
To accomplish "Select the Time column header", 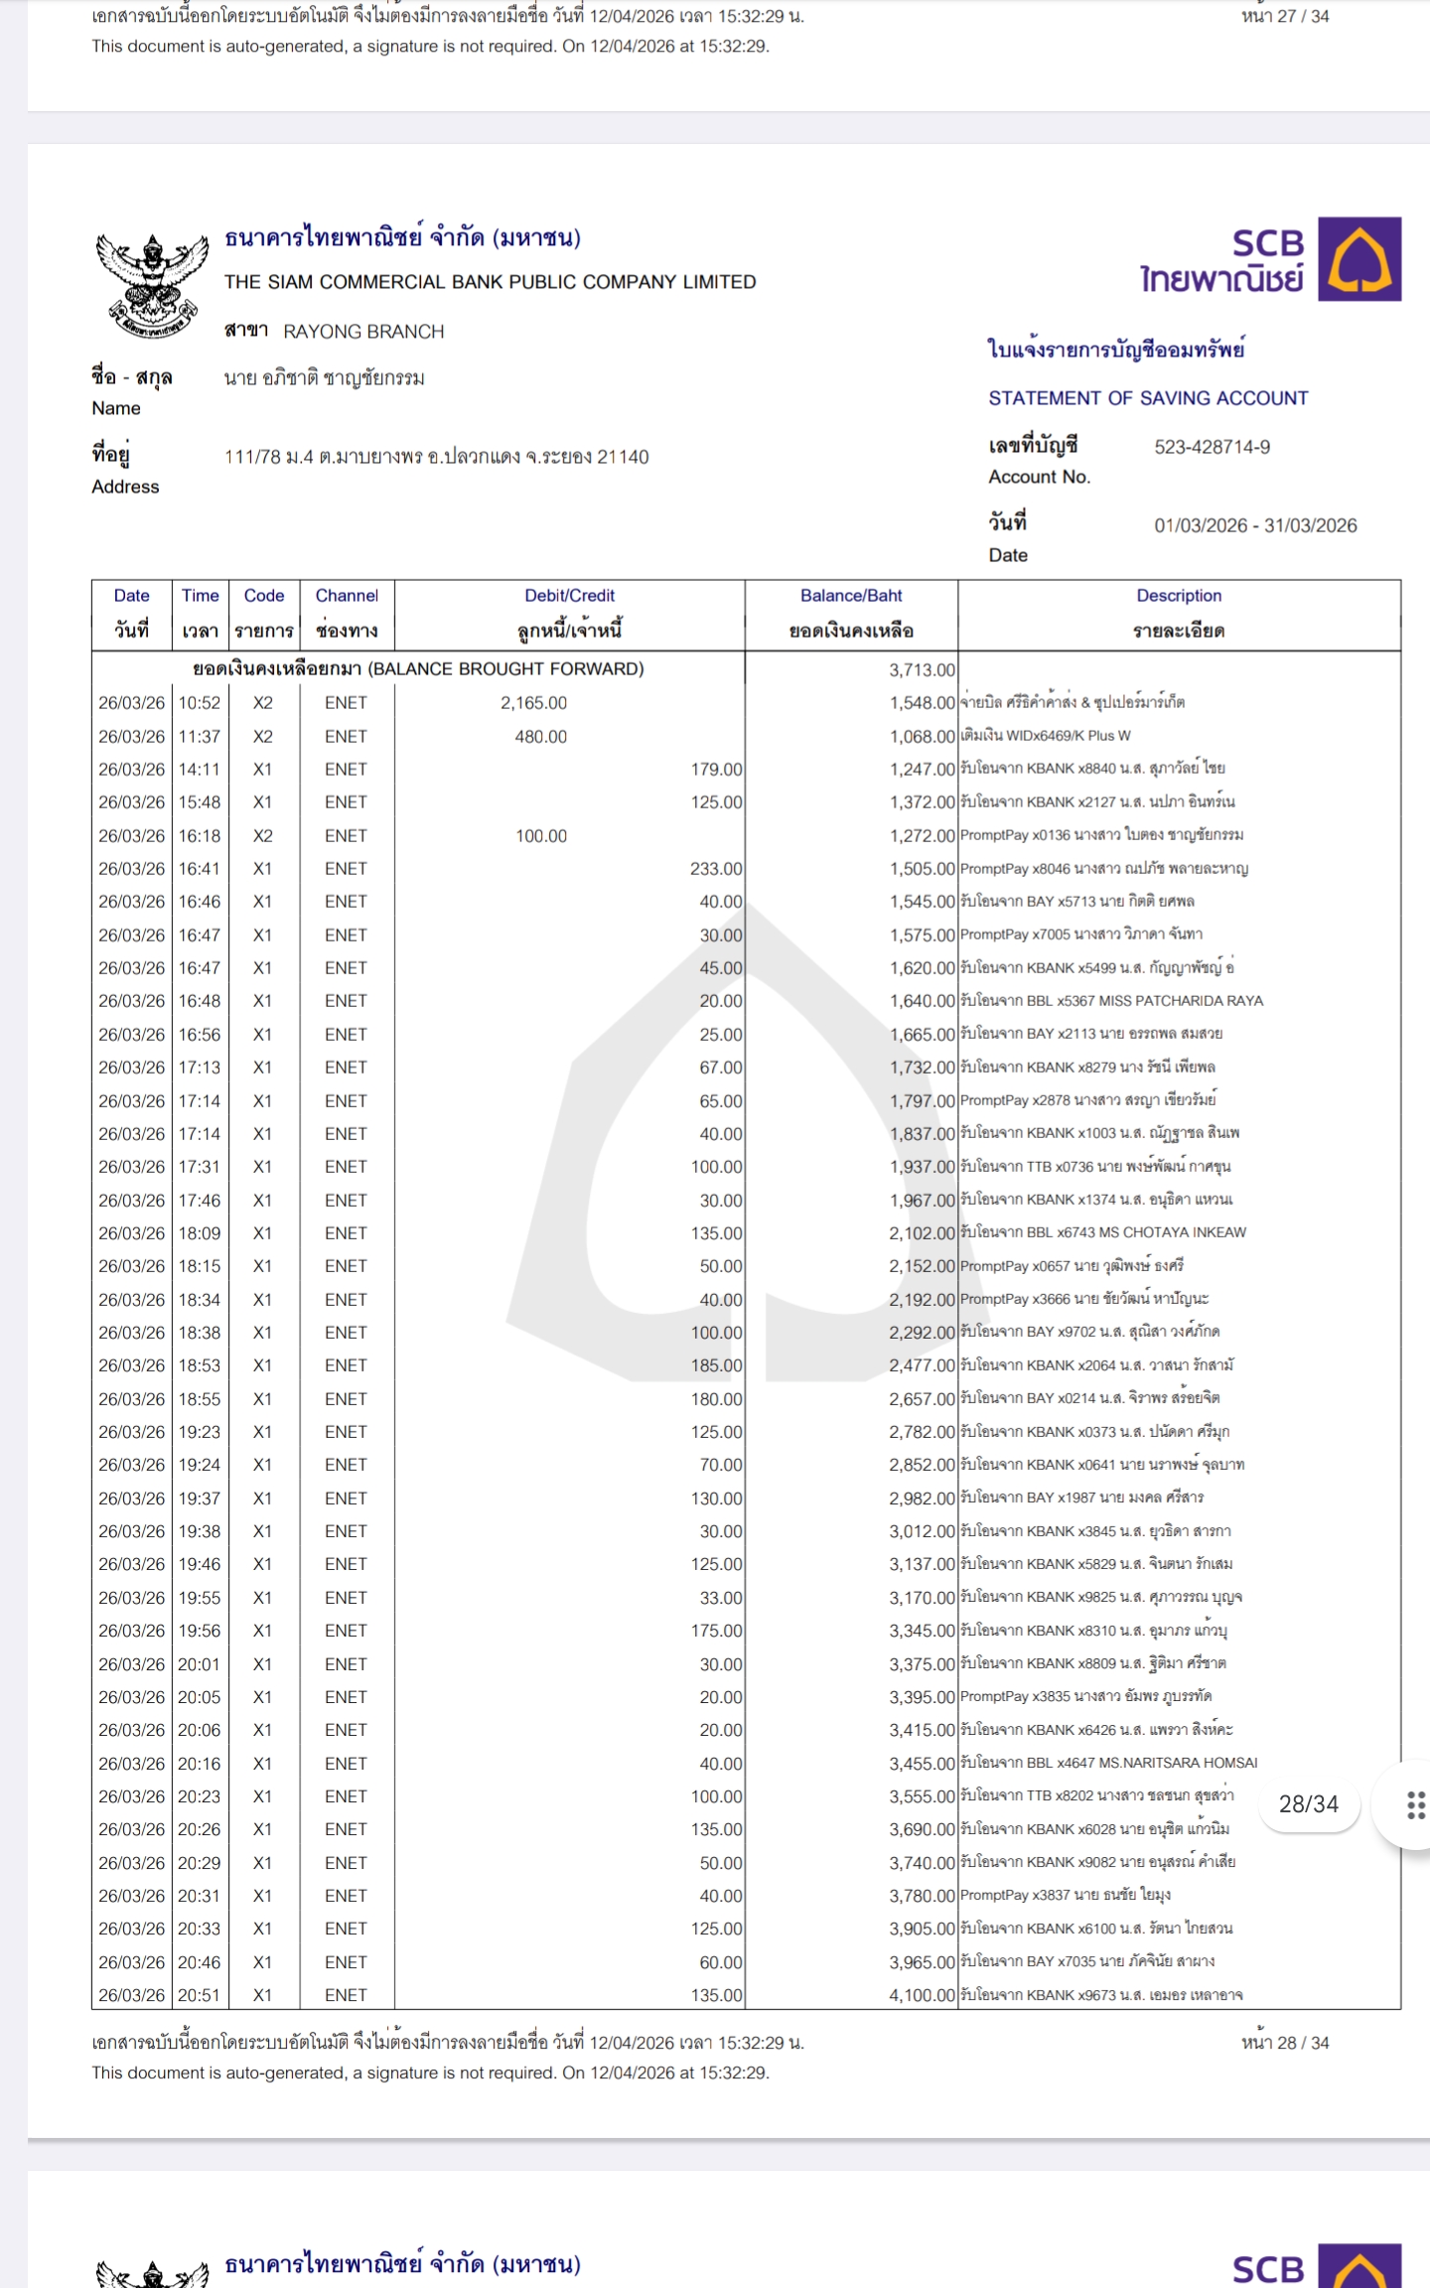I will [x=200, y=613].
